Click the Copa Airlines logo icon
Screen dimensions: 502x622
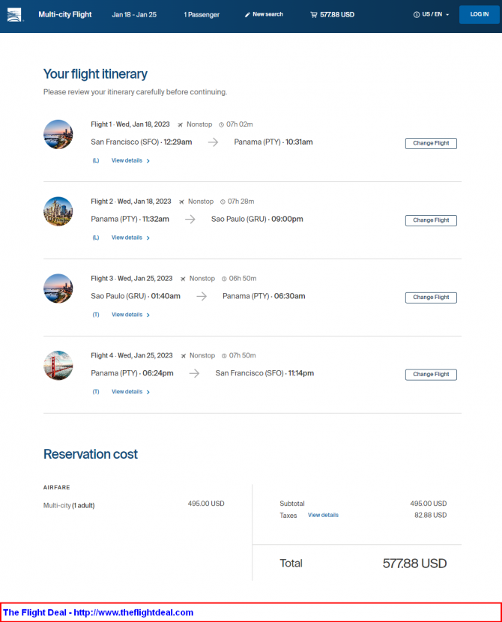[14, 15]
